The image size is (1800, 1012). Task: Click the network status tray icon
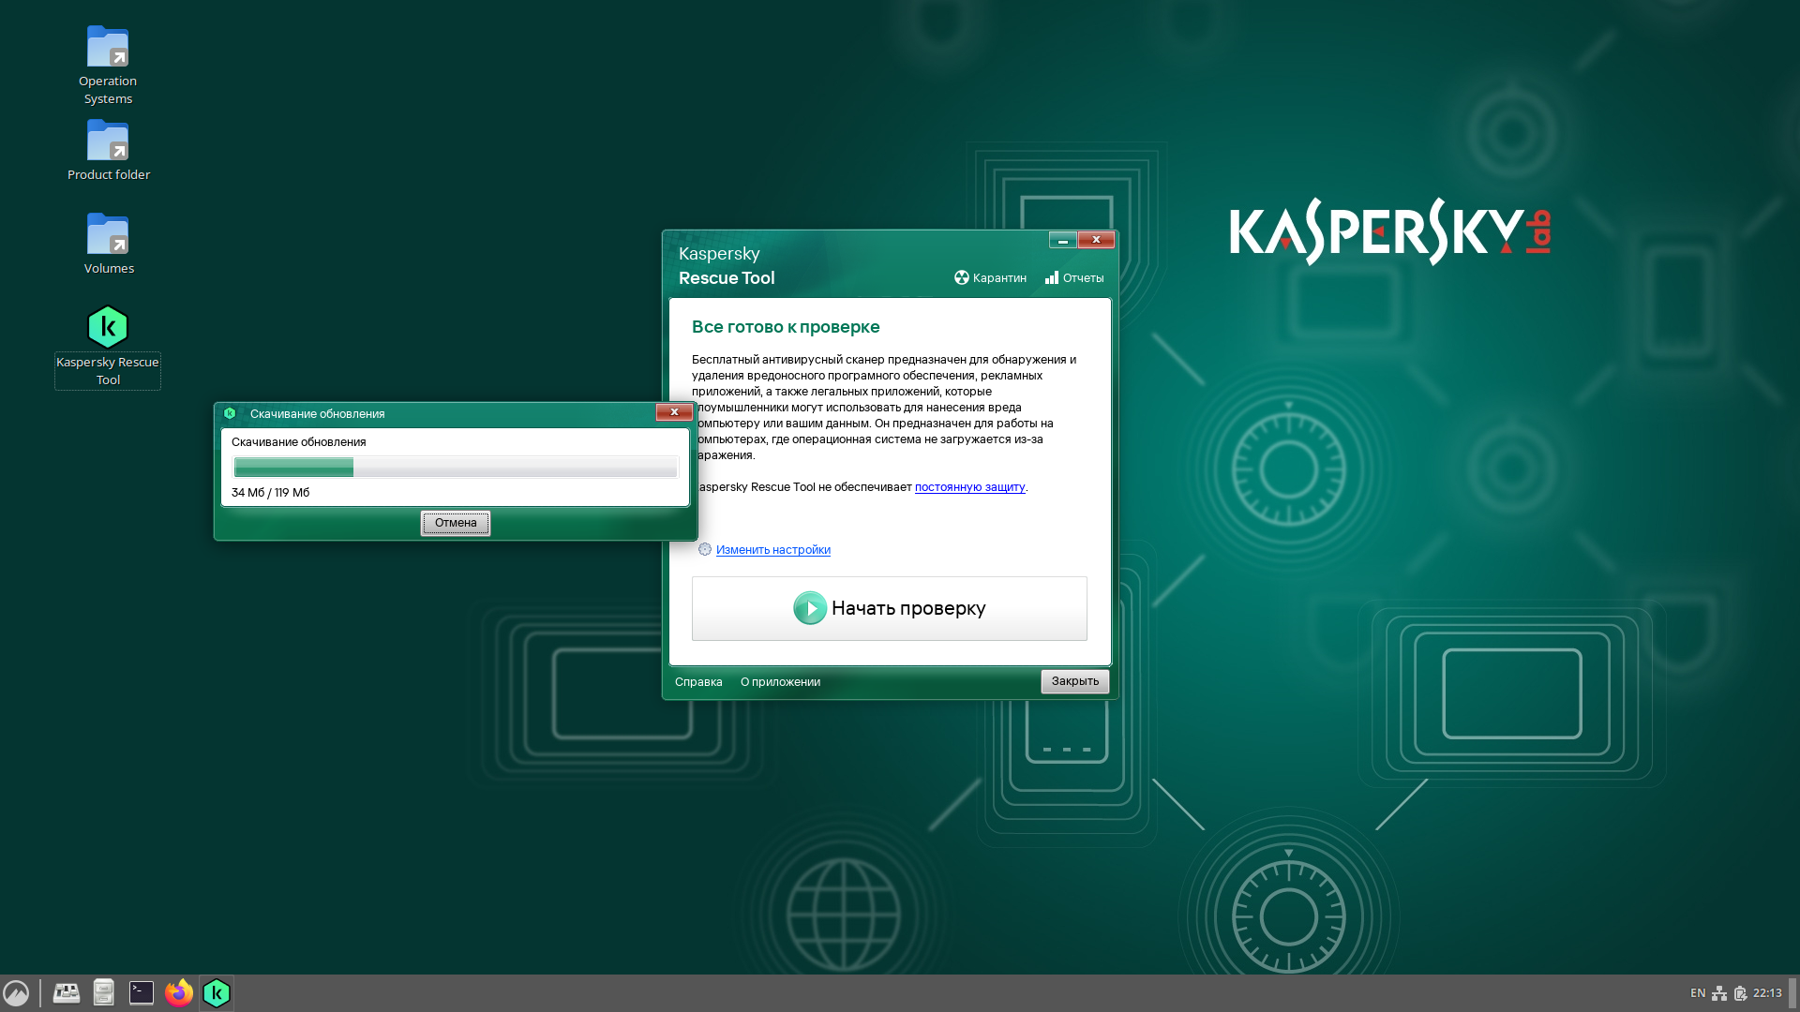coord(1719,993)
